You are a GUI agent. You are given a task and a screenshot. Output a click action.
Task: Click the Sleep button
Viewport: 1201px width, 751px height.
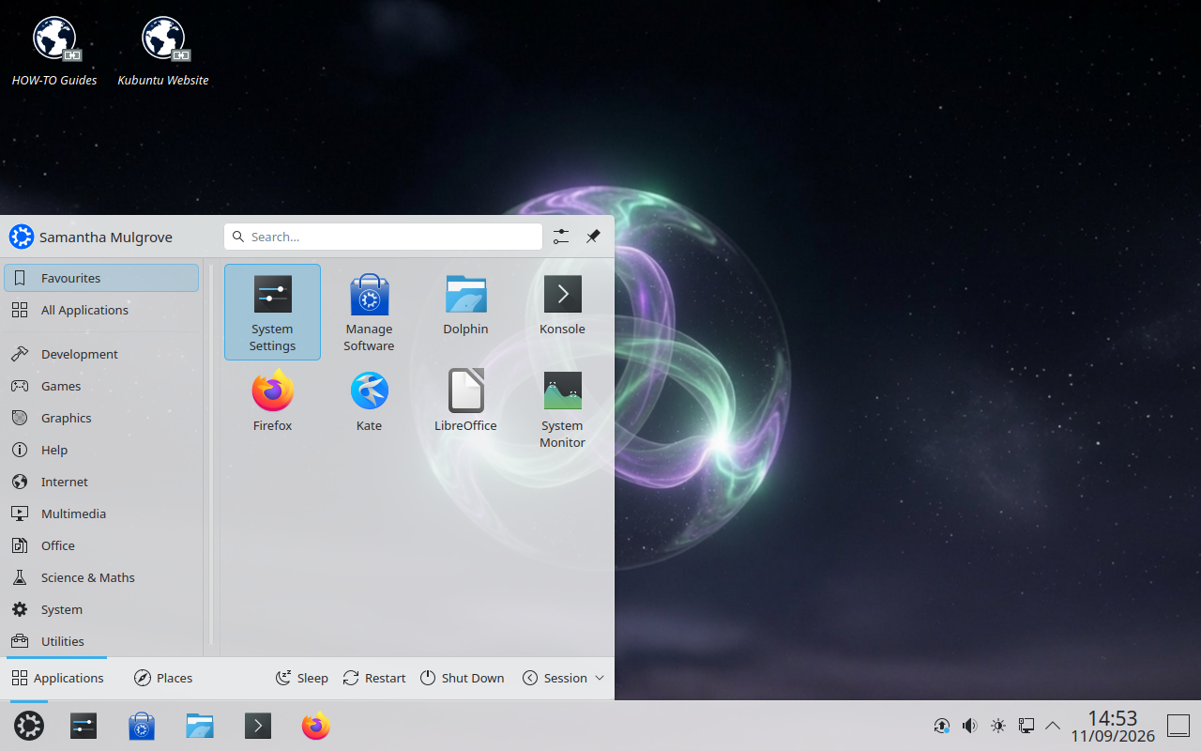301,678
